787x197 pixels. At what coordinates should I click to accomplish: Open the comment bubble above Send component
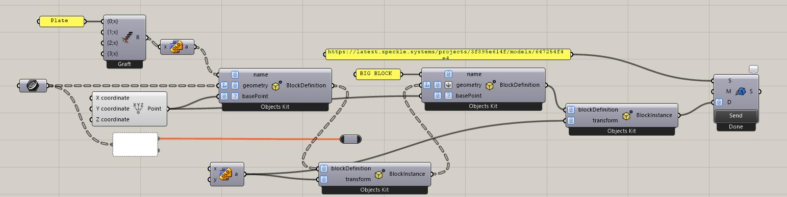point(754,69)
